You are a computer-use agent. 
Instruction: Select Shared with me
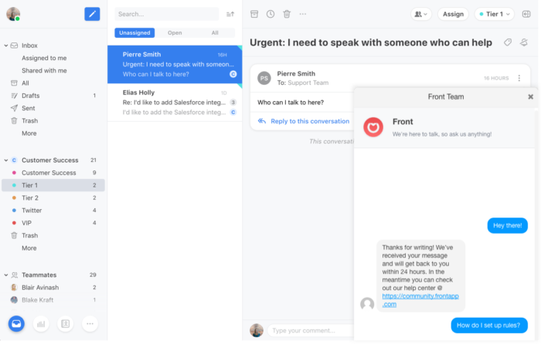44,71
